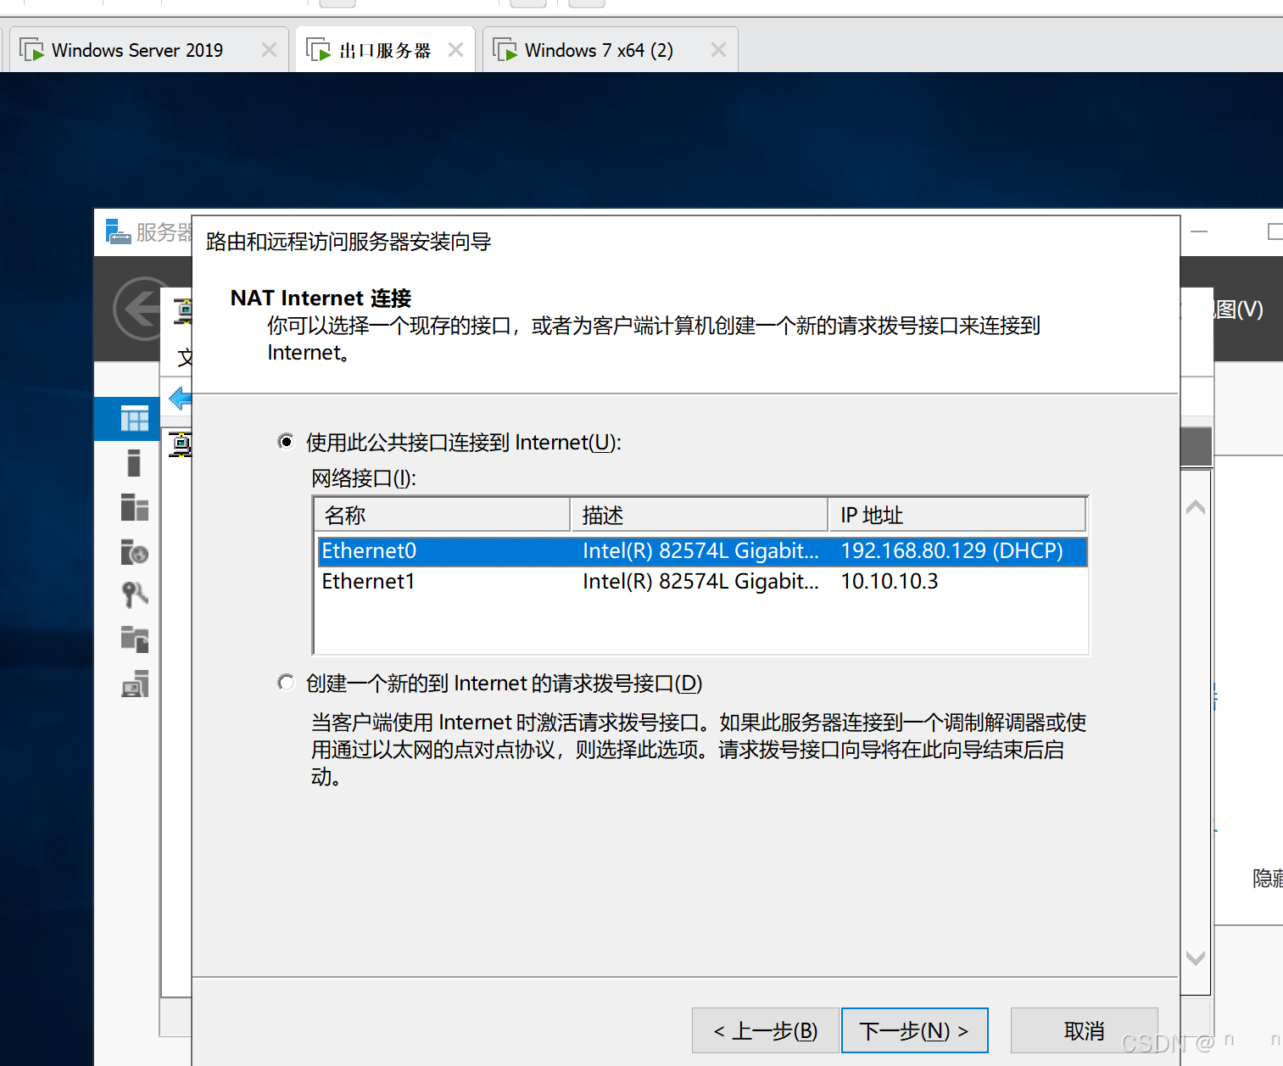Switch to the Windows 7 x64 (2) tab
The height and width of the screenshot is (1066, 1283).
point(598,48)
